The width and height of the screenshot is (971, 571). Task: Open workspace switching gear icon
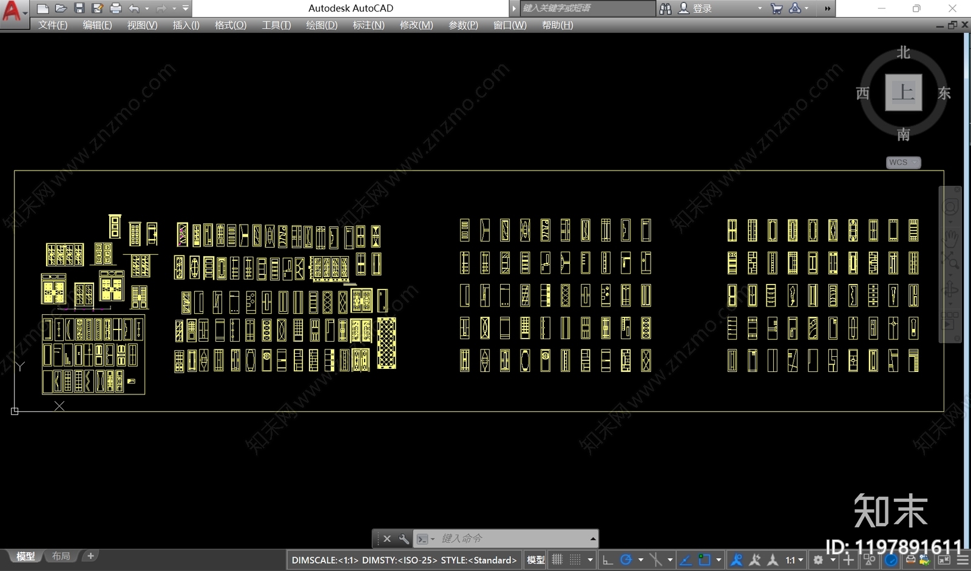tap(818, 560)
